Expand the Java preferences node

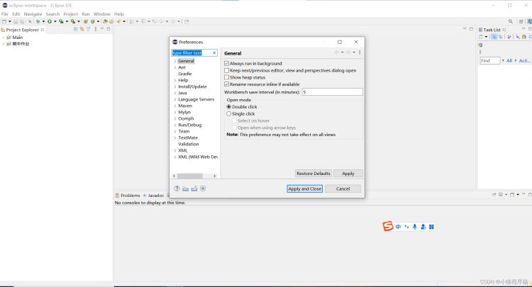[x=174, y=93]
